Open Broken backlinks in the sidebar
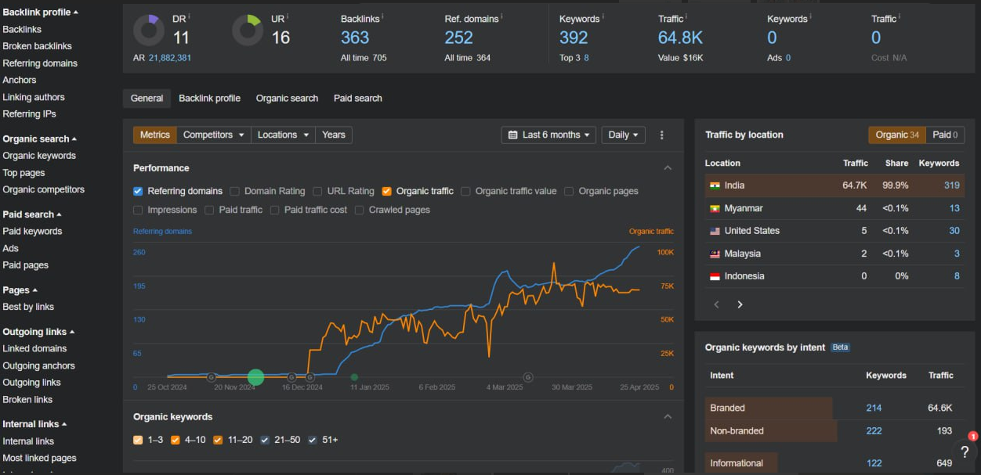Image resolution: width=981 pixels, height=475 pixels. tap(37, 46)
